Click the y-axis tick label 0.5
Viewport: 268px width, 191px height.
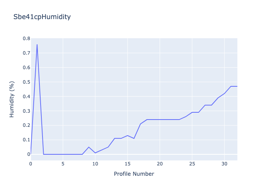click(x=26, y=82)
